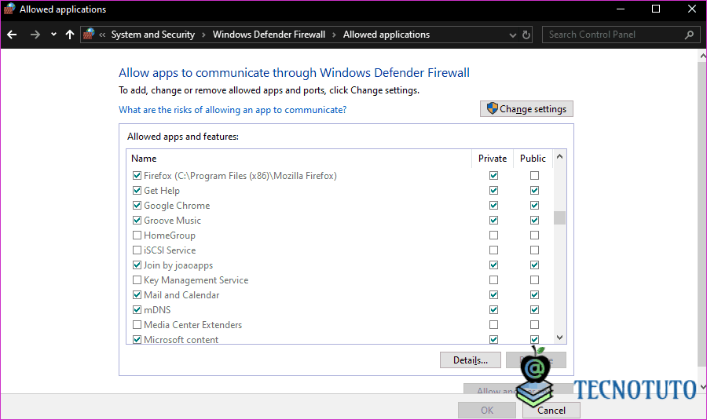
Task: Enable Key Management Service checkbox
Action: pos(137,279)
